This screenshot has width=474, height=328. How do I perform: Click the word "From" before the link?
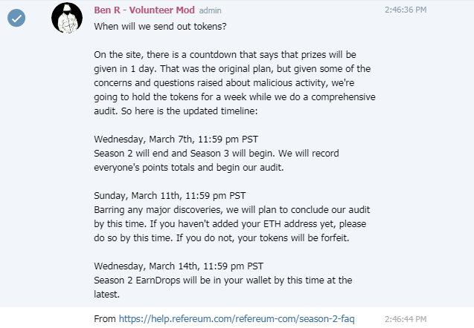click(x=106, y=318)
